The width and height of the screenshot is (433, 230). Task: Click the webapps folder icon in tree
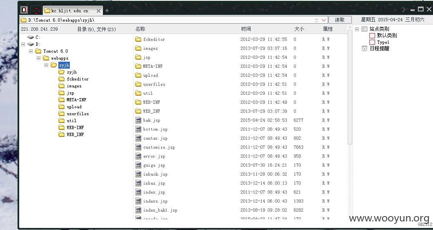pyautogui.click(x=46, y=58)
